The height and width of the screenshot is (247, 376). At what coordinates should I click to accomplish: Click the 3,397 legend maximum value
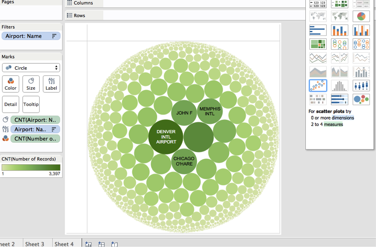[x=54, y=174]
